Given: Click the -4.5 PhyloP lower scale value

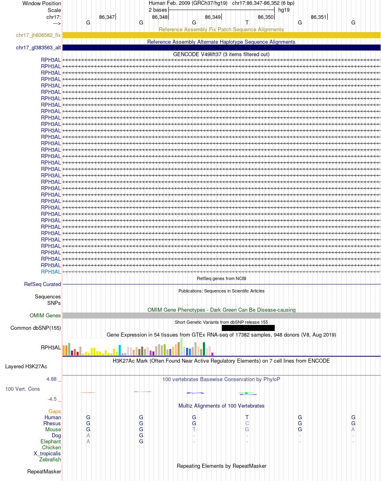Looking at the screenshot, I should 52,399.
